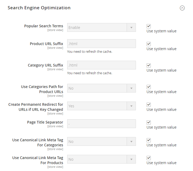This screenshot has height=171, width=193.
Task: Open Canonical Link Meta Tag For Products dropdown
Action: point(101,159)
